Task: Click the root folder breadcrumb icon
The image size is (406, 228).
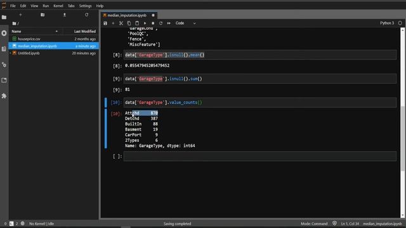Action: [14, 23]
